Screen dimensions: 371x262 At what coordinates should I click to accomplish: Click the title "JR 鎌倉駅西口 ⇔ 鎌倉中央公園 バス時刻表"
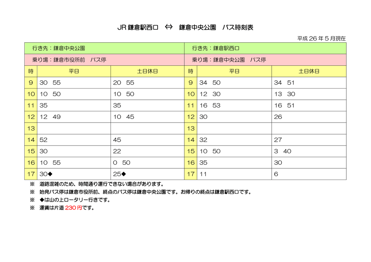(185, 27)
